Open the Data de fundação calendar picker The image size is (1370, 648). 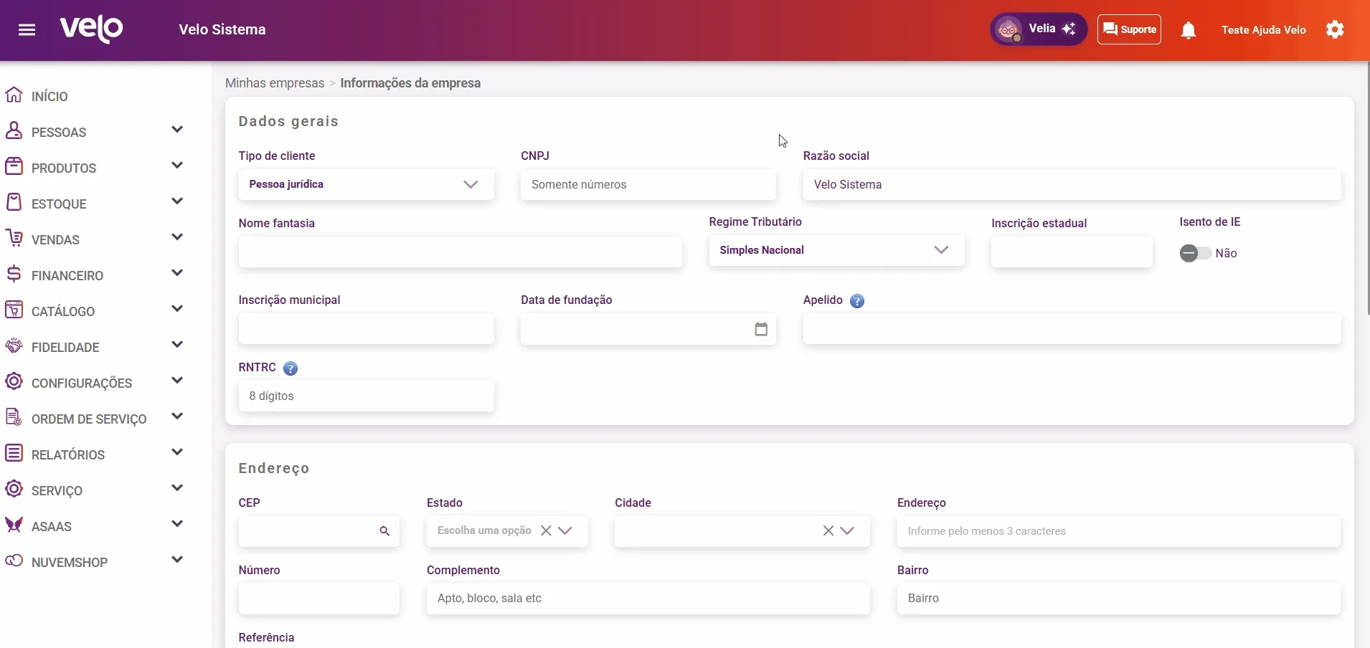(761, 329)
